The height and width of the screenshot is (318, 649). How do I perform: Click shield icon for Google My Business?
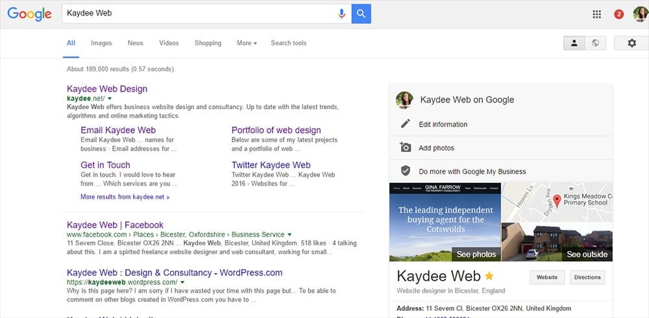click(406, 171)
